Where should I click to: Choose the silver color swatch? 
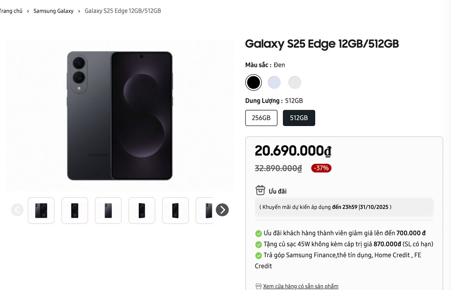point(295,83)
